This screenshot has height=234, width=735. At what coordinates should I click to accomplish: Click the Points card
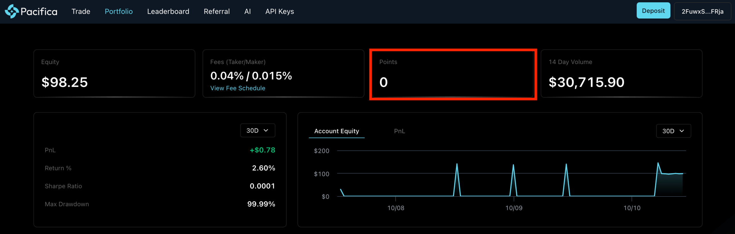coord(452,74)
